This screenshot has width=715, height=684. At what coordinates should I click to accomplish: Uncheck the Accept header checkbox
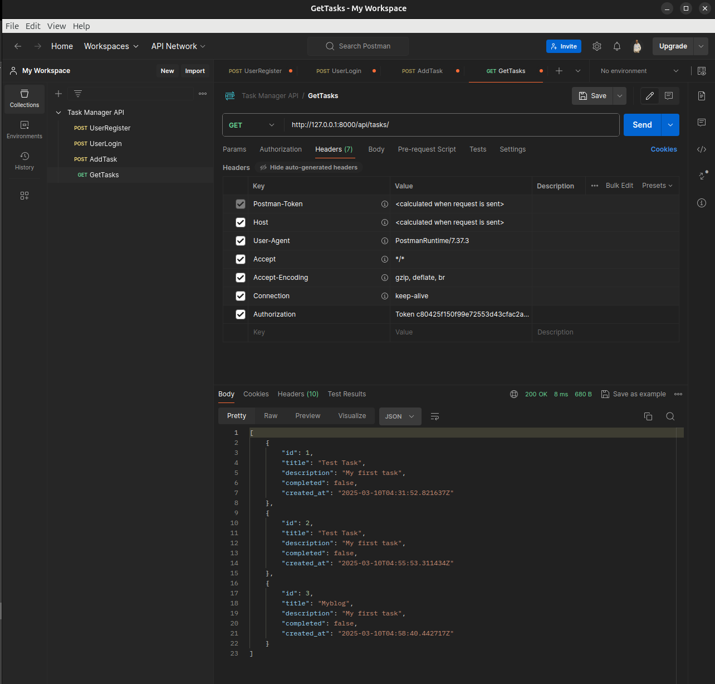pyautogui.click(x=241, y=259)
